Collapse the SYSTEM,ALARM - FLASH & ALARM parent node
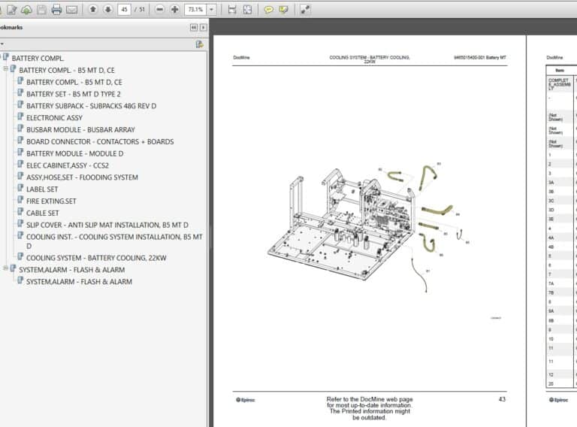This screenshot has height=427, width=577. pos(6,269)
